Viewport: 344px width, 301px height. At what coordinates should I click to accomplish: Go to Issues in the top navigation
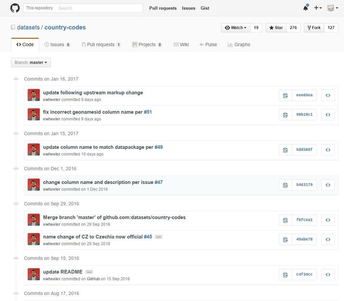click(x=189, y=8)
